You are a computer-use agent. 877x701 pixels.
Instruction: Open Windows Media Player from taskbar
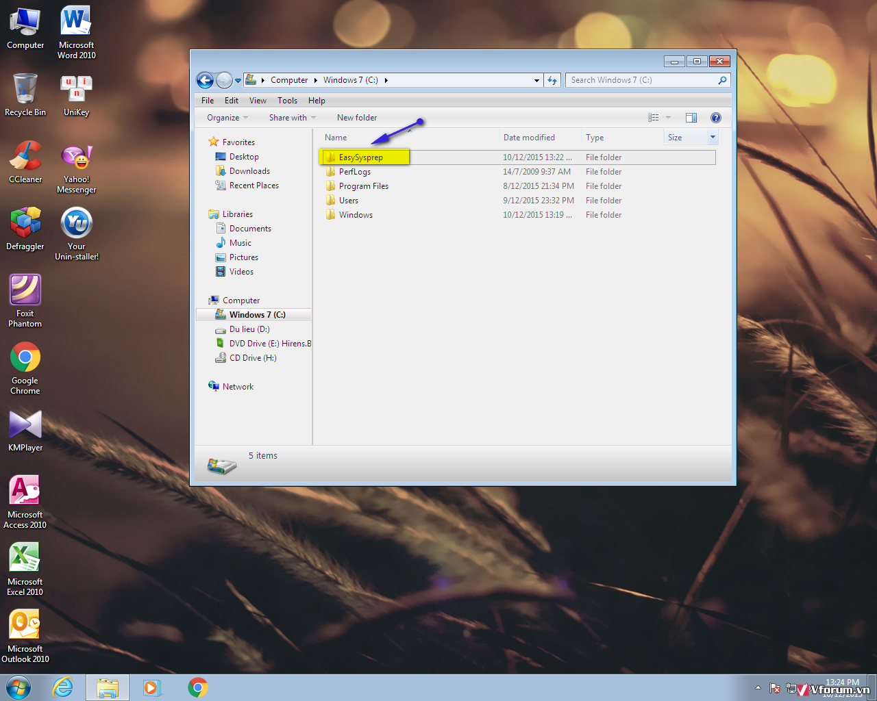151,687
